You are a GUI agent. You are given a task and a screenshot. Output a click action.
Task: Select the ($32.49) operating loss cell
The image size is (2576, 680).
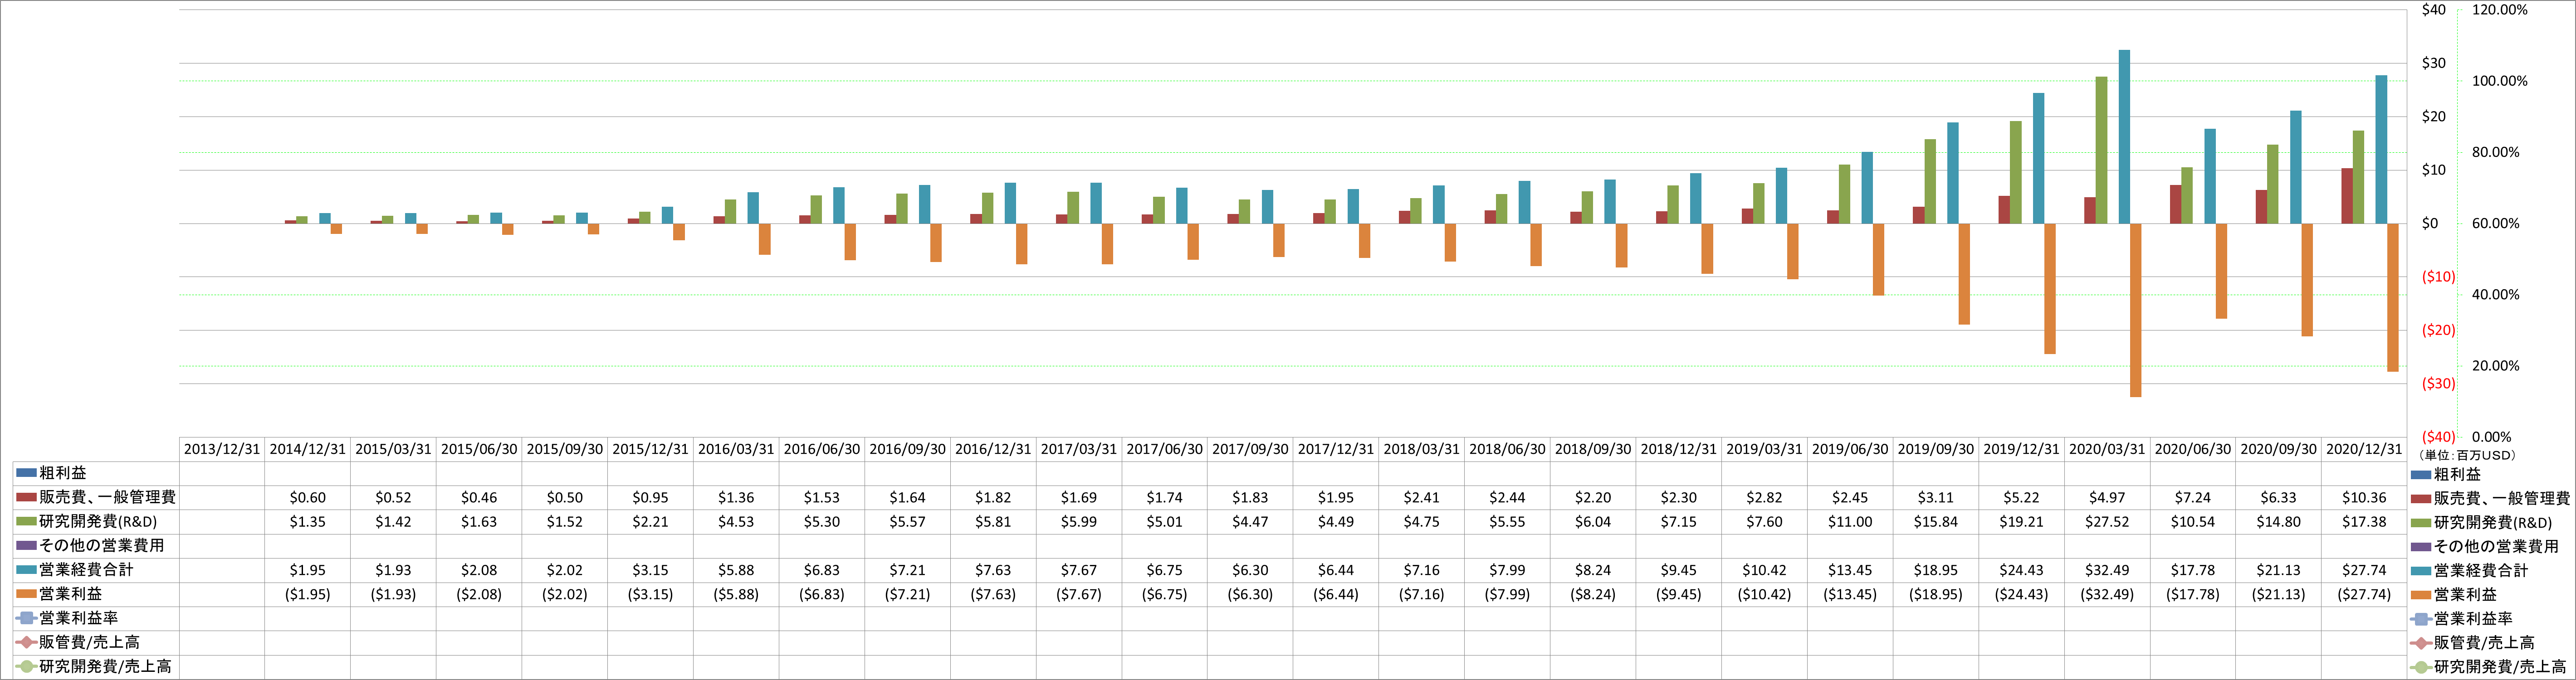[x=2107, y=594]
